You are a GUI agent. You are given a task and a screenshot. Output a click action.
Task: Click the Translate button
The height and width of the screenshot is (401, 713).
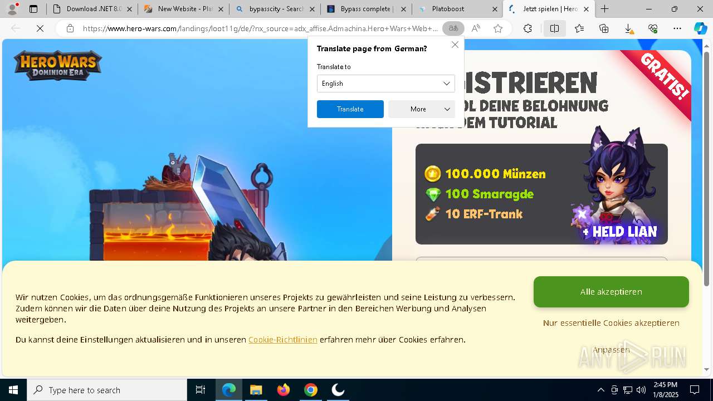350,109
